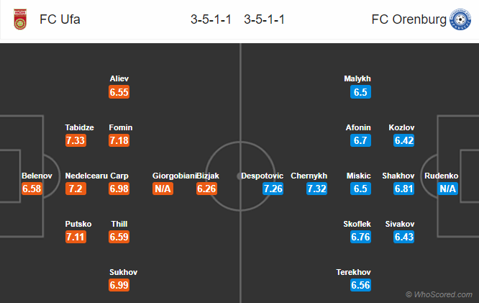Click the FC Ufa club crest icon
Viewport: 479px width, 303px height.
click(20, 19)
